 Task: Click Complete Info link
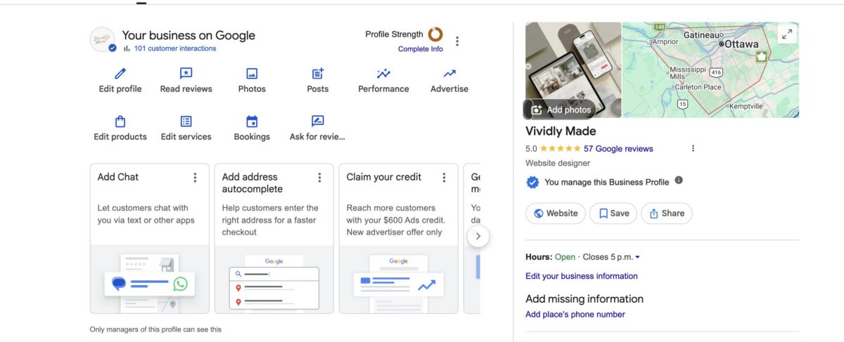pos(421,49)
